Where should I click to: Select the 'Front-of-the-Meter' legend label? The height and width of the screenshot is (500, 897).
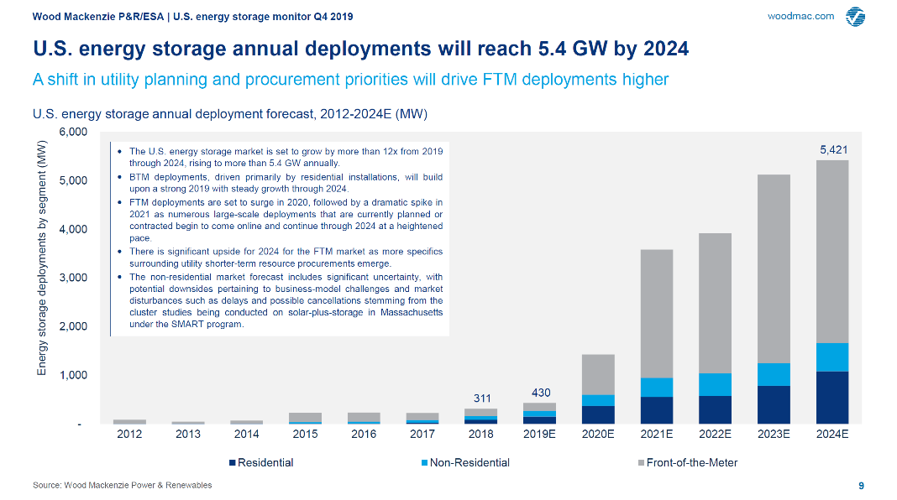(x=692, y=463)
